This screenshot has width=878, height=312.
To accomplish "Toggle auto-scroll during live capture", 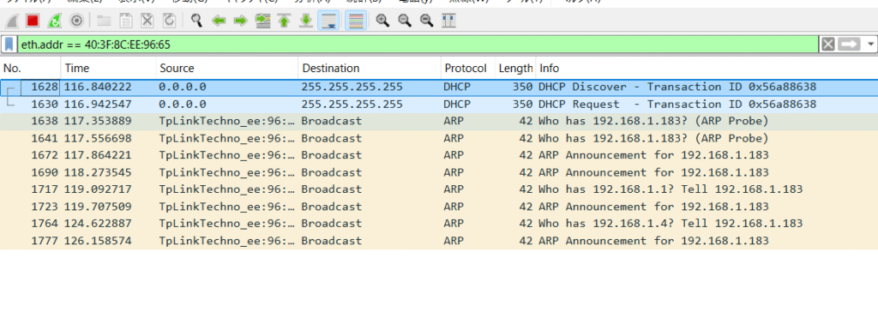I will point(328,21).
